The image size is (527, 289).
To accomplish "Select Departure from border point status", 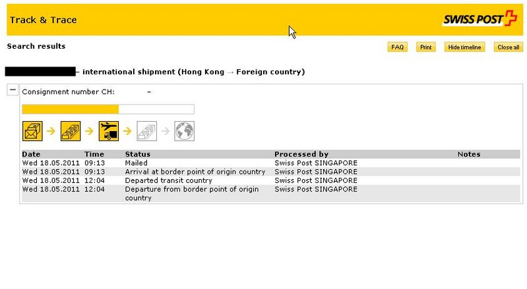I will click(x=192, y=194).
